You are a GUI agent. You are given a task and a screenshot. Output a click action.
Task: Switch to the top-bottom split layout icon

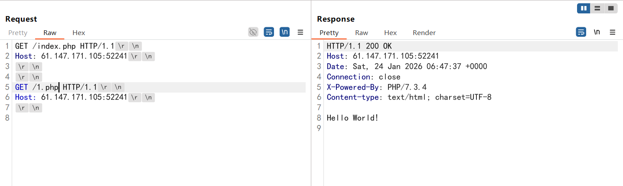tap(597, 8)
